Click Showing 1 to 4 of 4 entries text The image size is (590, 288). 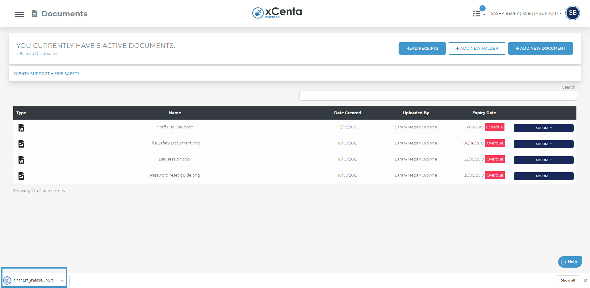[x=39, y=191]
